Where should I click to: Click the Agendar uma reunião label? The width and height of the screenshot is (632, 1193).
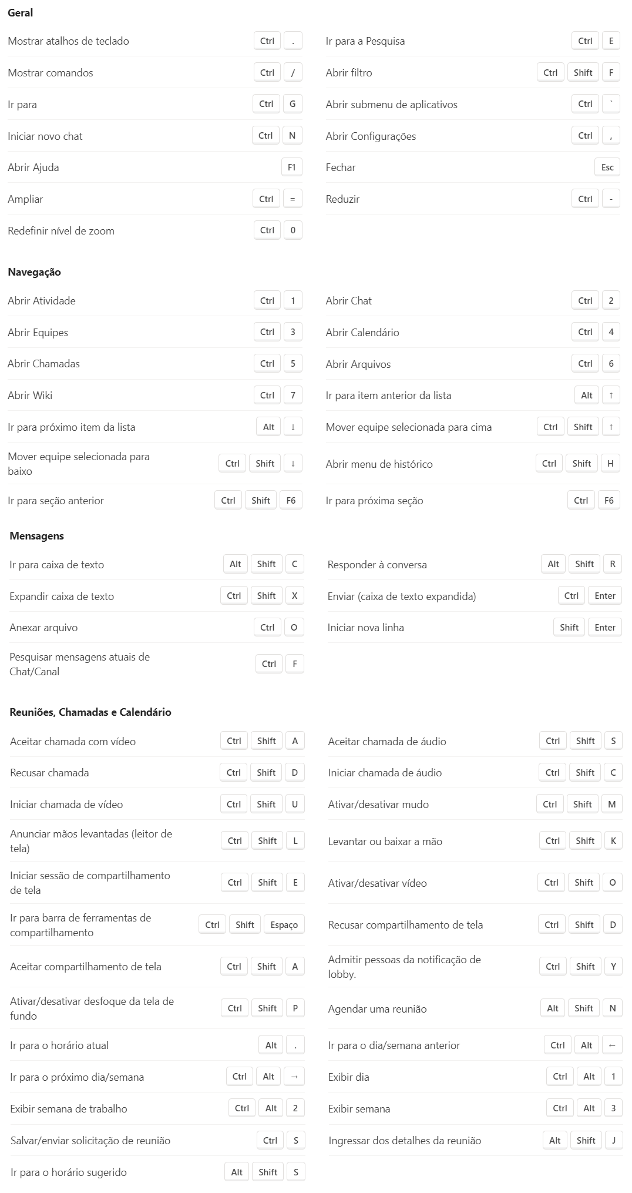(x=377, y=1009)
